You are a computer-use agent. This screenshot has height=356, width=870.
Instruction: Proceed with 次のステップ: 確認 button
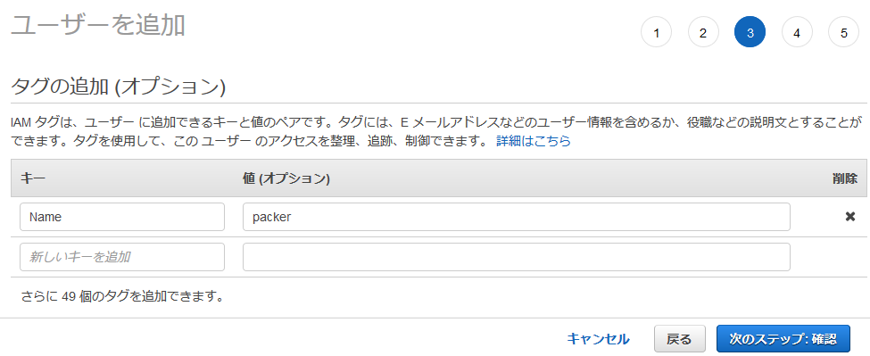click(x=783, y=339)
